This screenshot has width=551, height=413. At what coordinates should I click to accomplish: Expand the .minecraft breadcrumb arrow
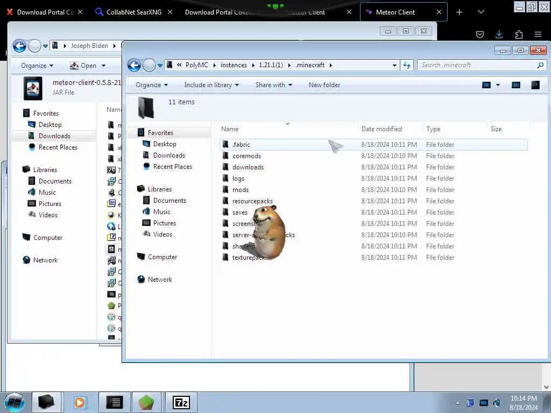point(331,65)
